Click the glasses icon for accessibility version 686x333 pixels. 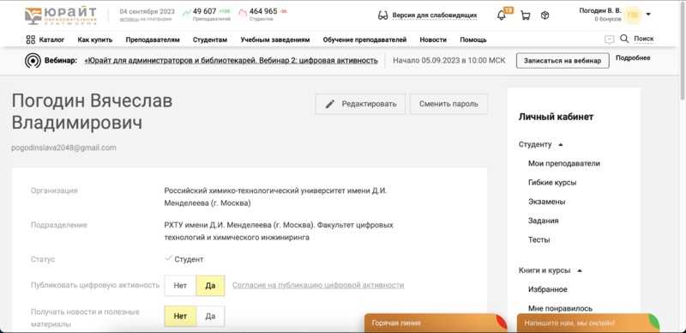(382, 15)
